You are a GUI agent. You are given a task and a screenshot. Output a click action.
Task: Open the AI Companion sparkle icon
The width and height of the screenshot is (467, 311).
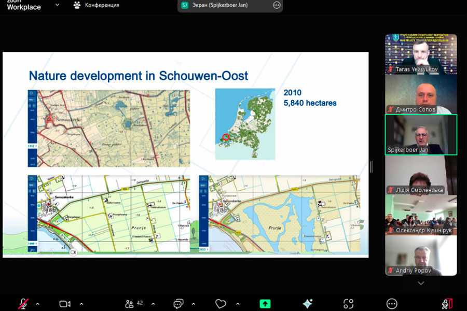[307, 304]
